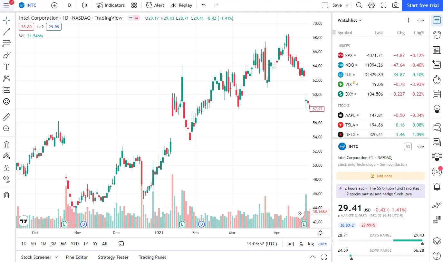The image size is (443, 262).
Task: Open the Strategy Tester tab
Action: (113, 257)
